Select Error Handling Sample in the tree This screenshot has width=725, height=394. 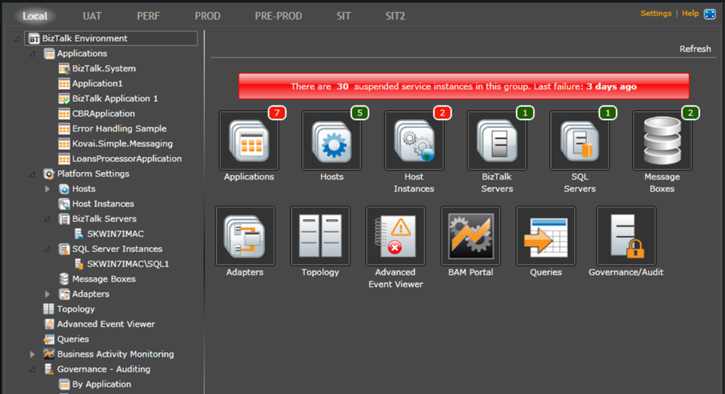119,129
